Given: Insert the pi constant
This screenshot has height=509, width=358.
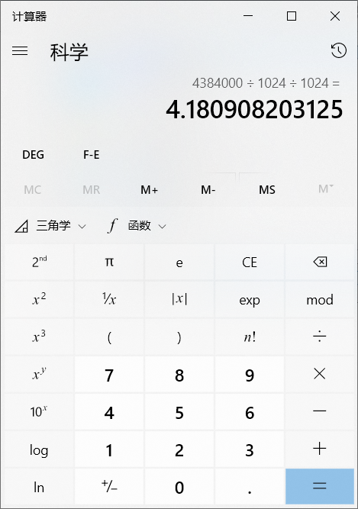Looking at the screenshot, I should point(109,262).
